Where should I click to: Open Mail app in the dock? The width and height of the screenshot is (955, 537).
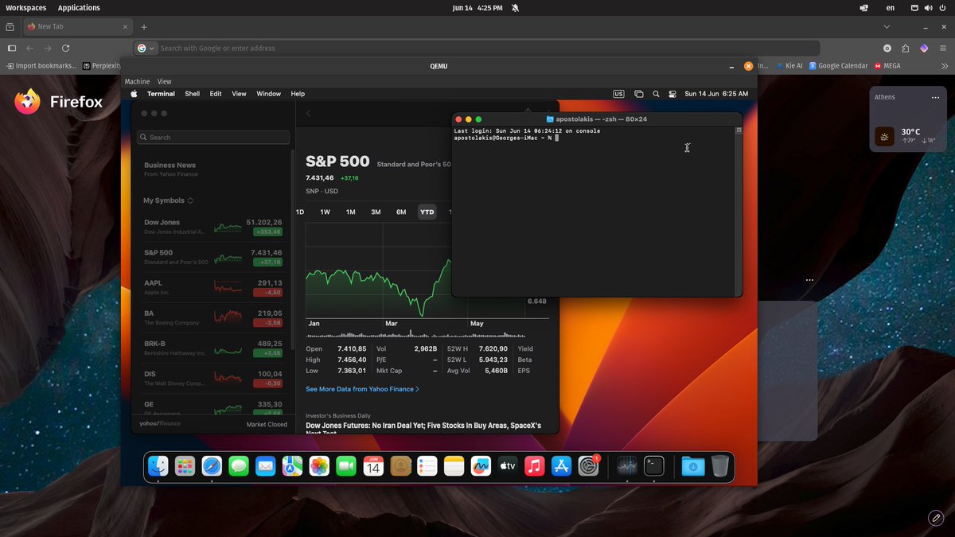click(x=265, y=466)
